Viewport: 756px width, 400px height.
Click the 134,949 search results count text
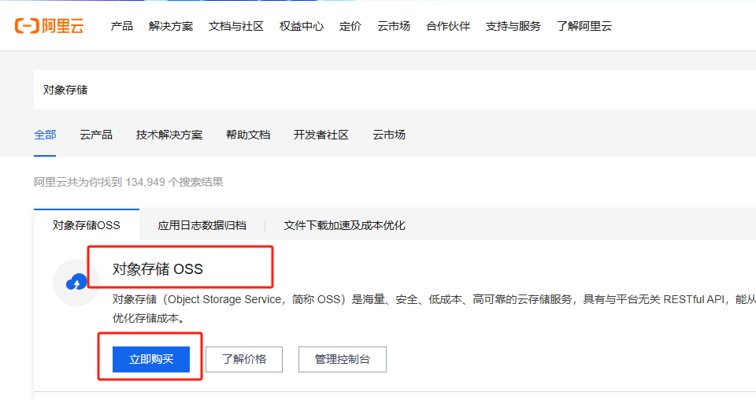point(128,182)
